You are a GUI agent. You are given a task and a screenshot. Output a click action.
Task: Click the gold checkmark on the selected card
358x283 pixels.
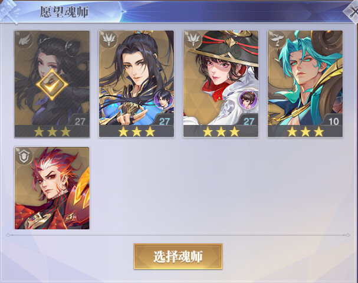pyautogui.click(x=52, y=84)
